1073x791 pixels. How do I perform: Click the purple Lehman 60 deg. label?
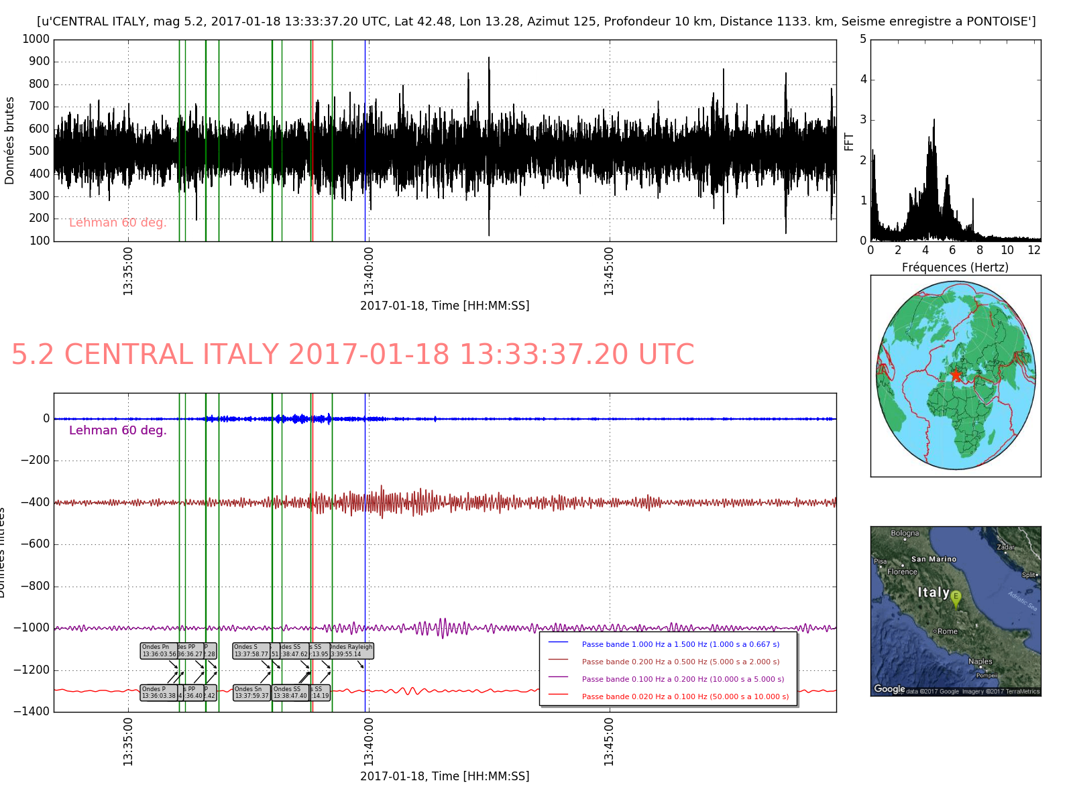coord(117,430)
